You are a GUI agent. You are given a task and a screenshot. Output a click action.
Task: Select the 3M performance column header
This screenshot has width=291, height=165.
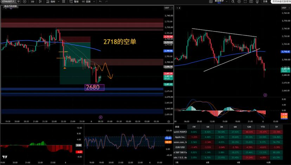(x=221, y=127)
